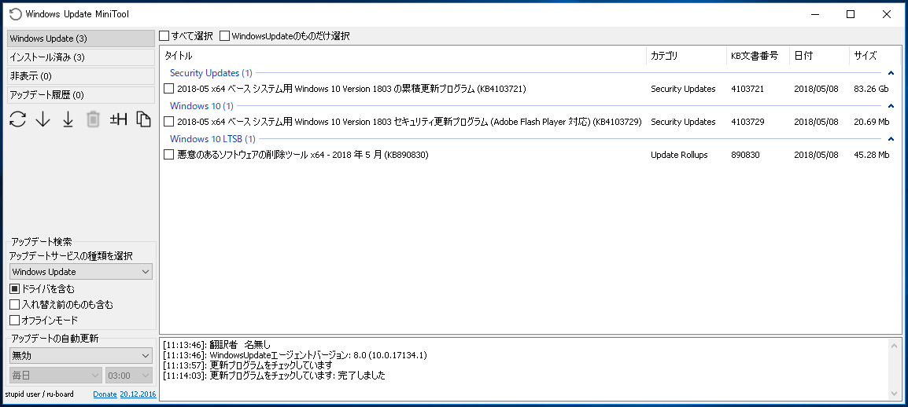Click the log line ending 完了しました
The width and height of the screenshot is (908, 407).
274,376
